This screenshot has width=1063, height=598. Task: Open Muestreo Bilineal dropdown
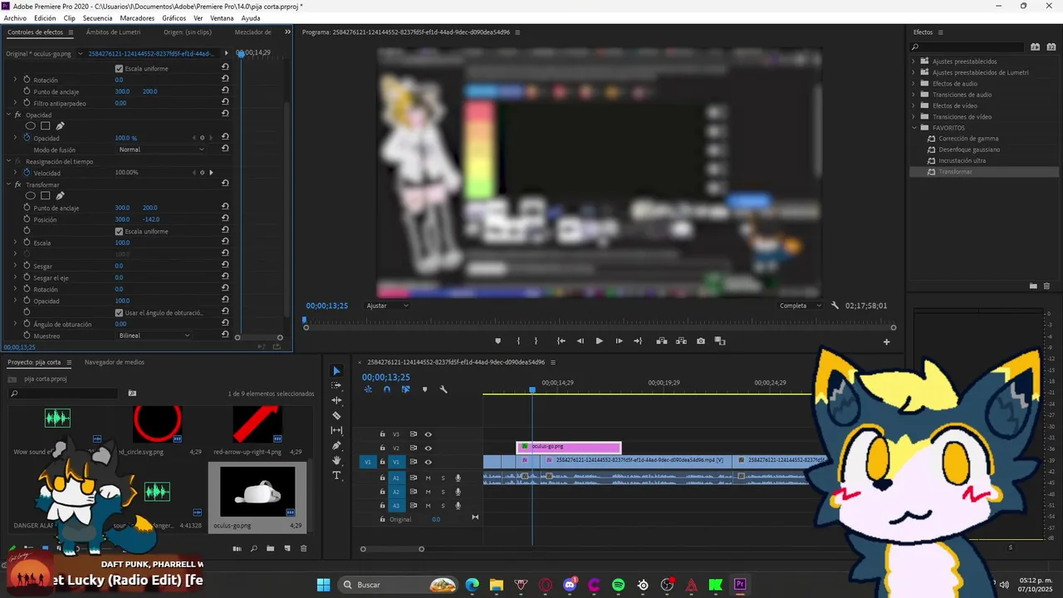[x=154, y=336]
